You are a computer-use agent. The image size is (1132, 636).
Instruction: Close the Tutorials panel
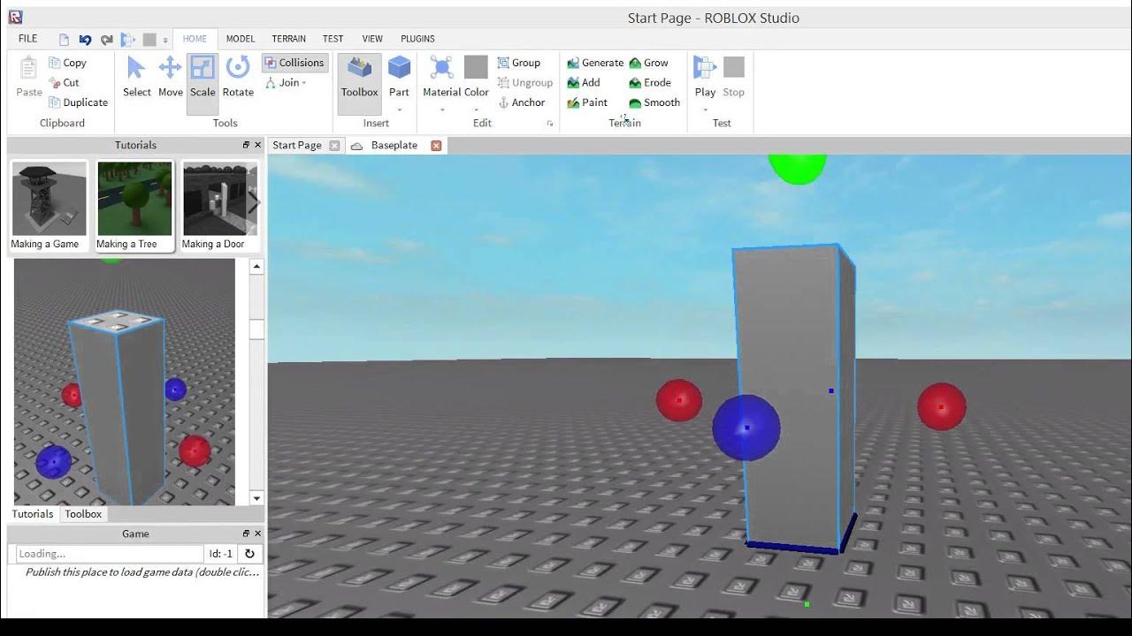click(257, 145)
